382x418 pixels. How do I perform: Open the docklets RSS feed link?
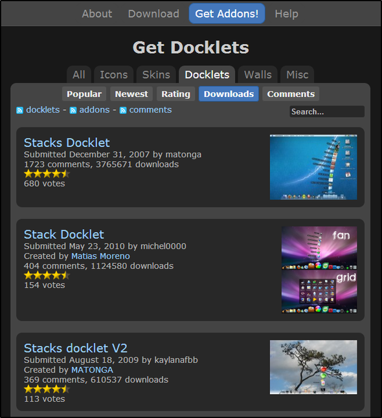click(x=43, y=110)
